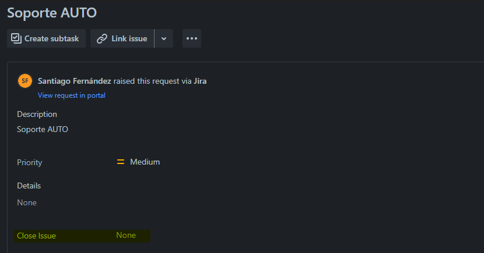Change the Medium priority value
The image size is (484, 253).
(x=145, y=162)
